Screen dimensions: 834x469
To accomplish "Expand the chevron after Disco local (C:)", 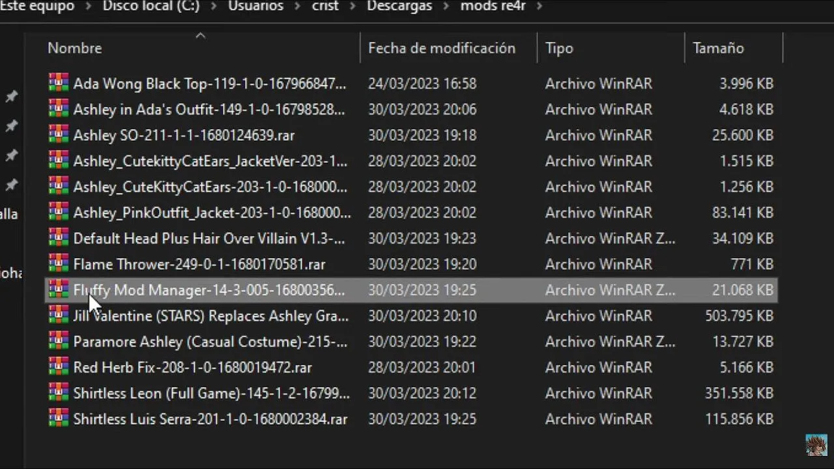I will point(214,7).
